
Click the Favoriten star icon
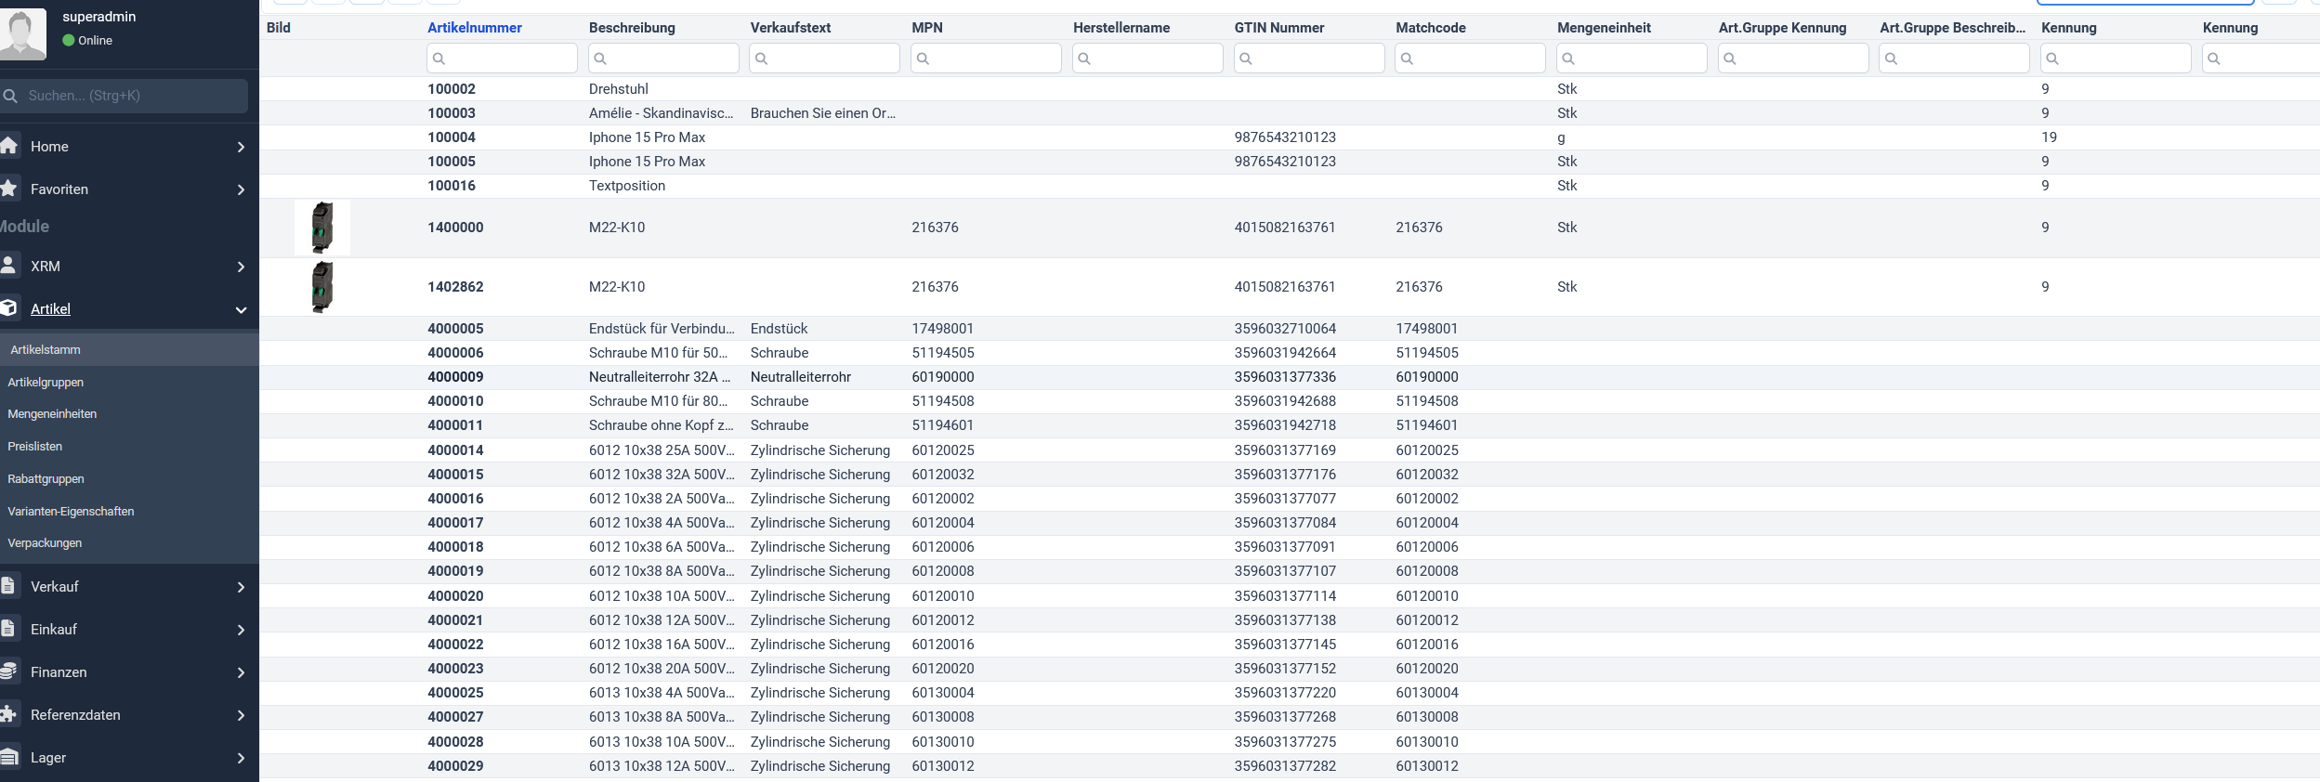(x=9, y=189)
